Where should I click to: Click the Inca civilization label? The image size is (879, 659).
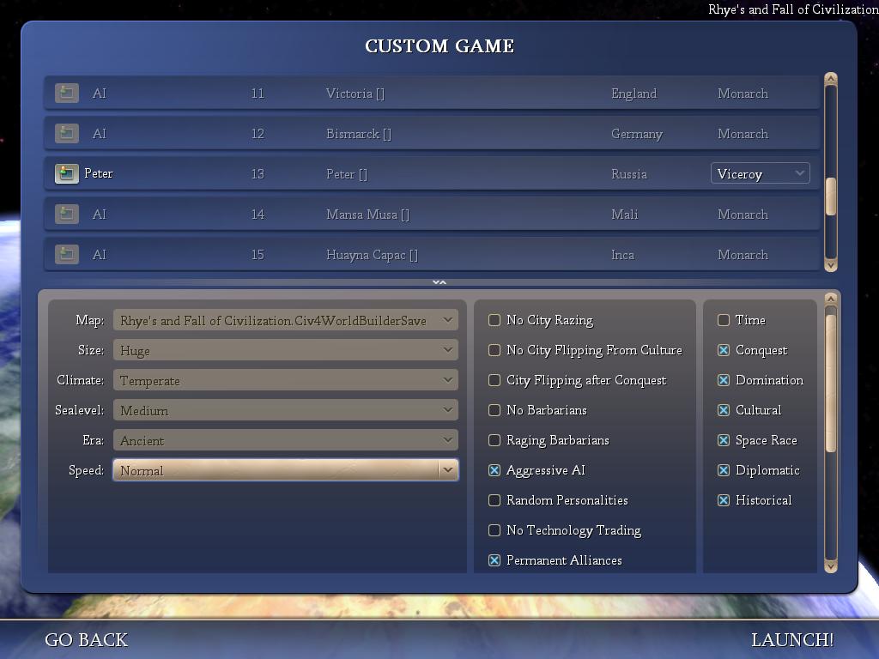click(623, 255)
